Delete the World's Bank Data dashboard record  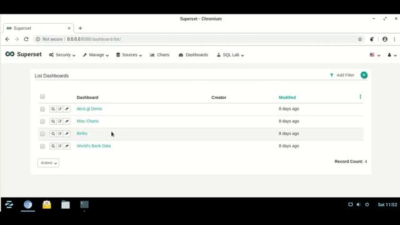67,146
